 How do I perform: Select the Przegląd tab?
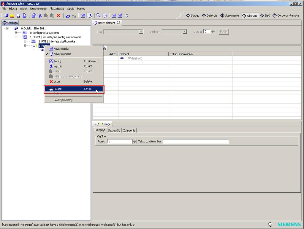click(x=100, y=130)
